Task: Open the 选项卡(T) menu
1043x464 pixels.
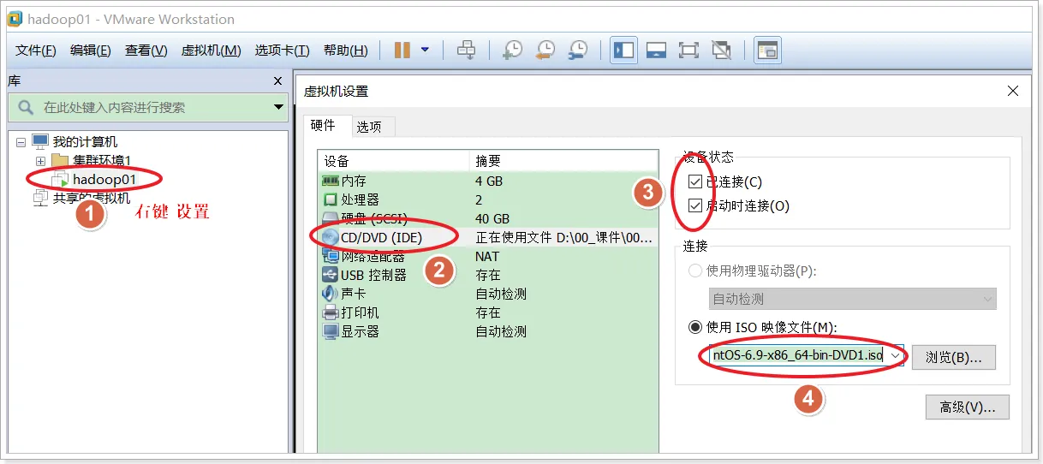Action: 283,51
